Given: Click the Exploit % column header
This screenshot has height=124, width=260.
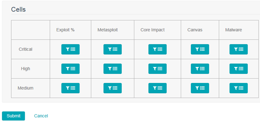Looking at the screenshot, I should (x=65, y=30).
